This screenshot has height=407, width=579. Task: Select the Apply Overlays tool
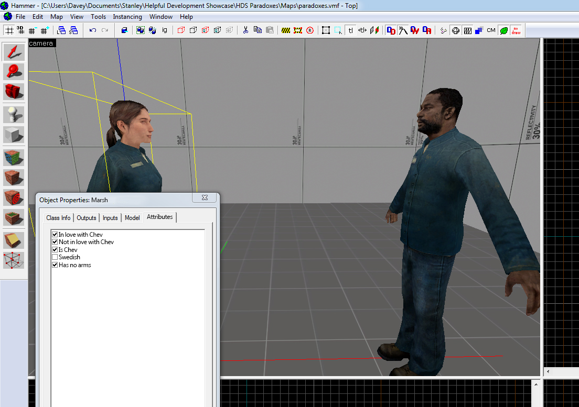[x=14, y=217]
